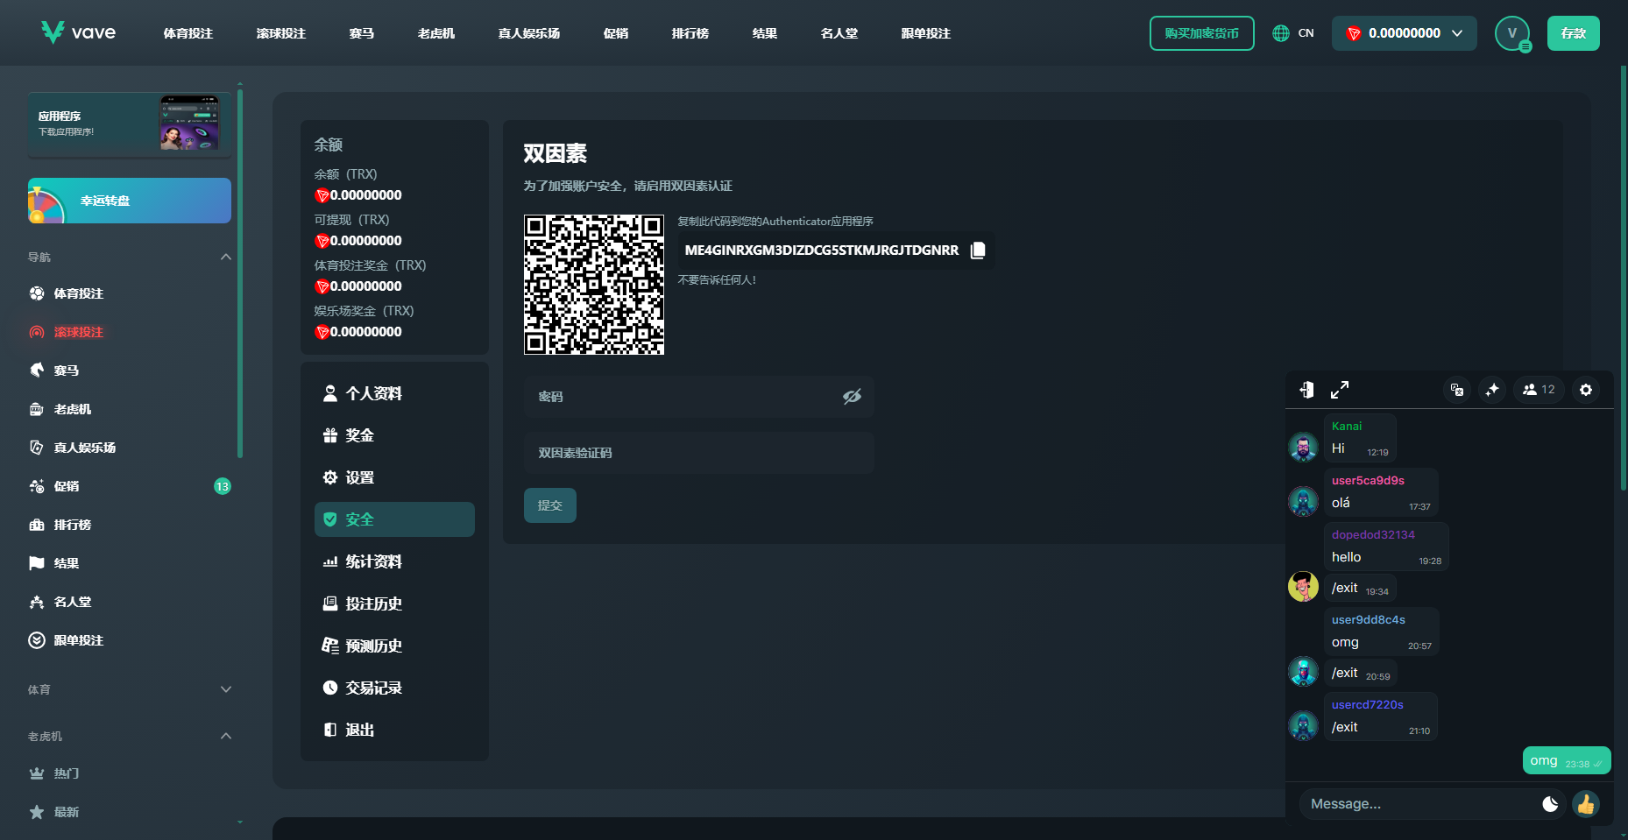The image size is (1628, 840).
Task: Click the 存款 deposit button
Action: point(1574,33)
